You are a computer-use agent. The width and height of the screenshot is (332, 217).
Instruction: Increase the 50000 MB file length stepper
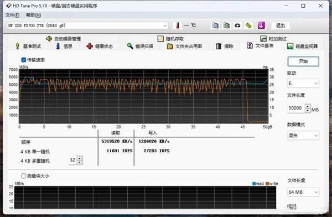[308, 106]
